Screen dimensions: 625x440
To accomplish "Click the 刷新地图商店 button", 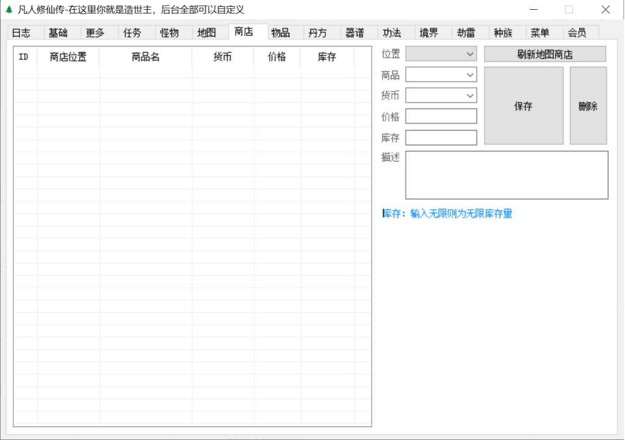I will [544, 54].
